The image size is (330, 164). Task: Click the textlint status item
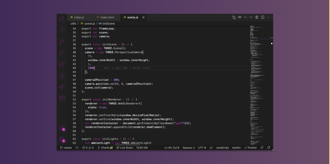click(x=236, y=148)
